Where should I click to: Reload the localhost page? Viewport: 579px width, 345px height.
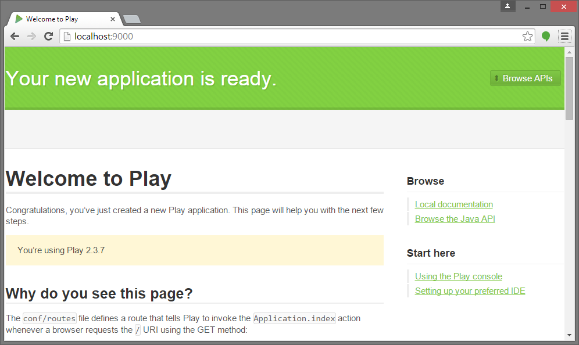[x=48, y=36]
